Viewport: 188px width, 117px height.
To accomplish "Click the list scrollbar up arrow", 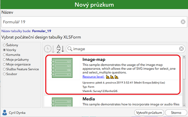I will tap(184, 57).
